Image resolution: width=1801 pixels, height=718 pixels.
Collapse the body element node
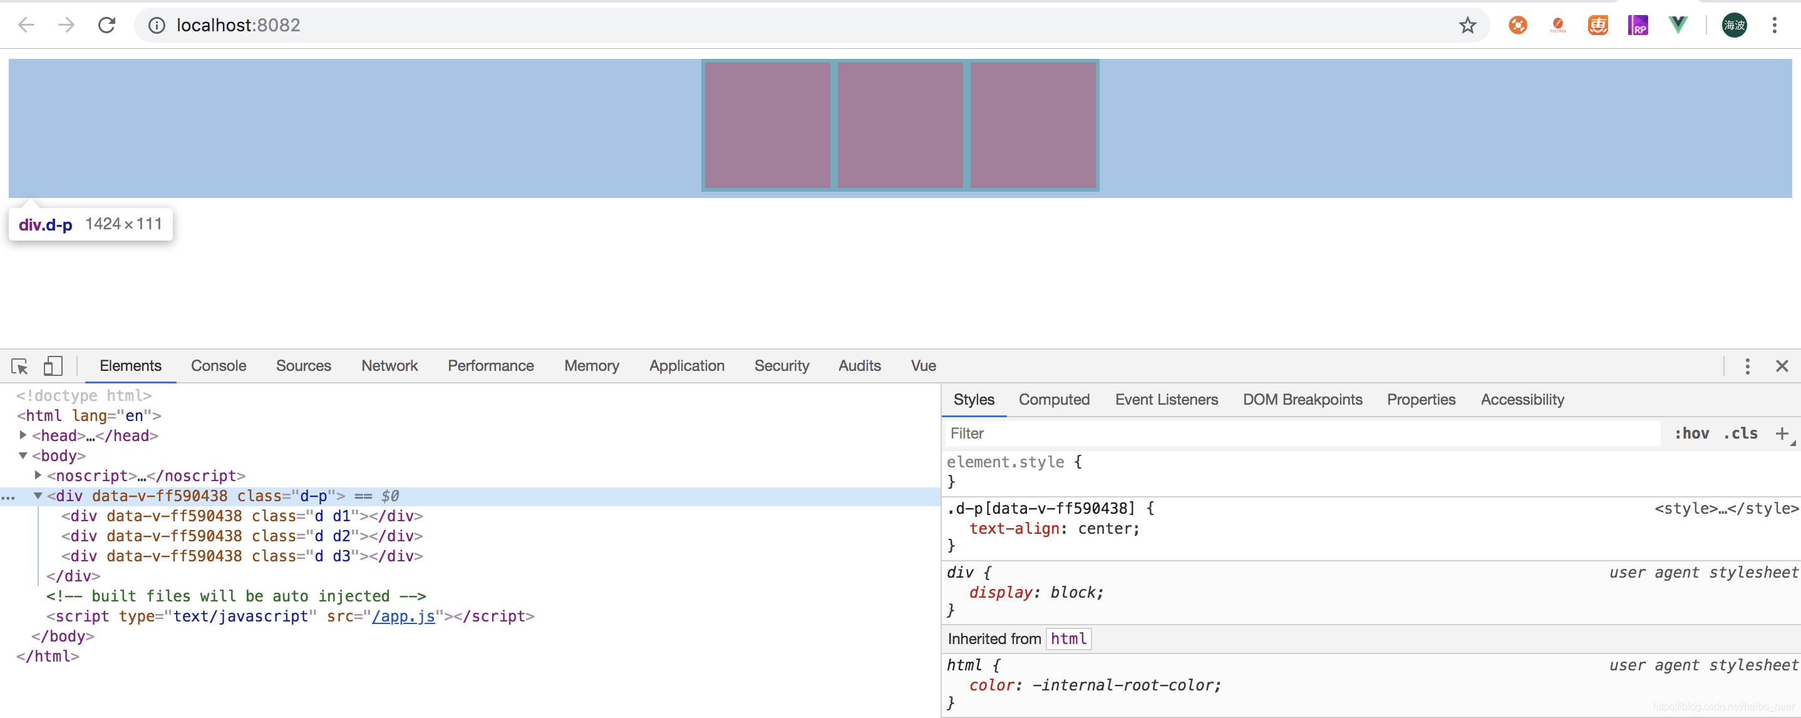coord(23,455)
